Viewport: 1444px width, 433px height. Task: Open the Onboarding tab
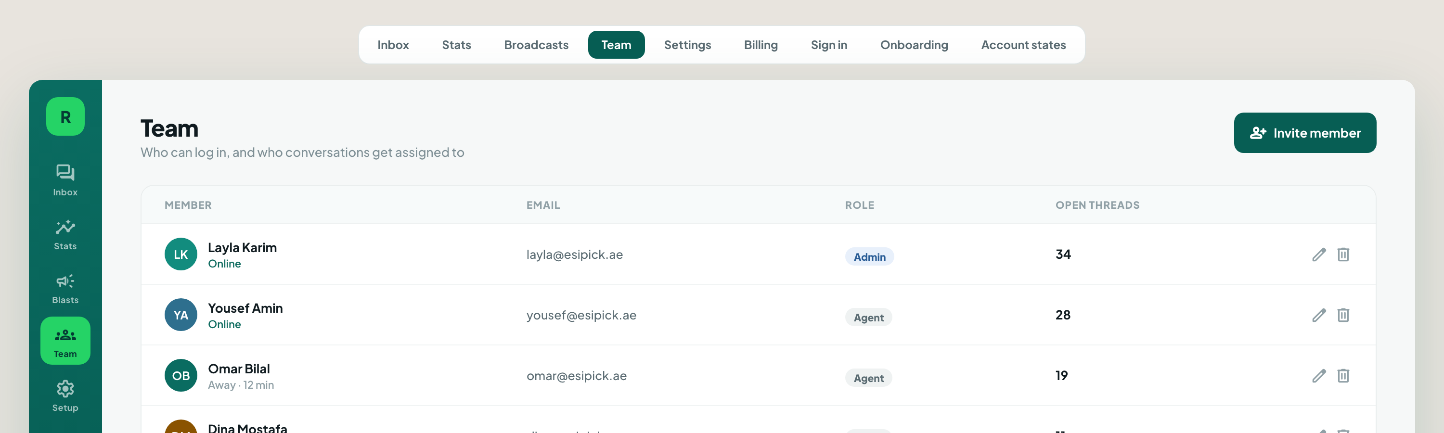[914, 45]
